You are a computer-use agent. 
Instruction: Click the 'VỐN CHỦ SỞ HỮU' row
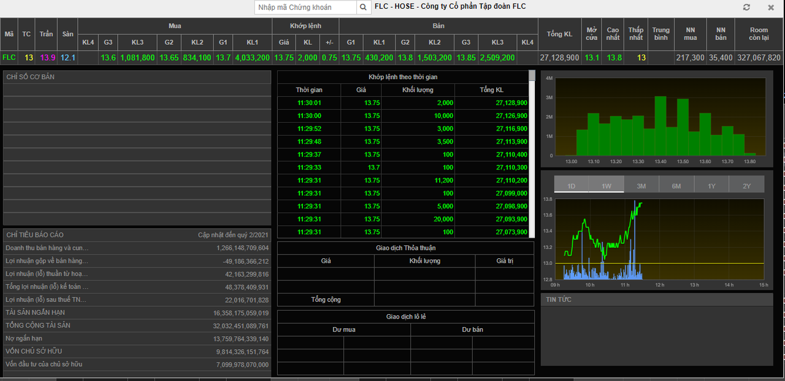click(x=137, y=351)
